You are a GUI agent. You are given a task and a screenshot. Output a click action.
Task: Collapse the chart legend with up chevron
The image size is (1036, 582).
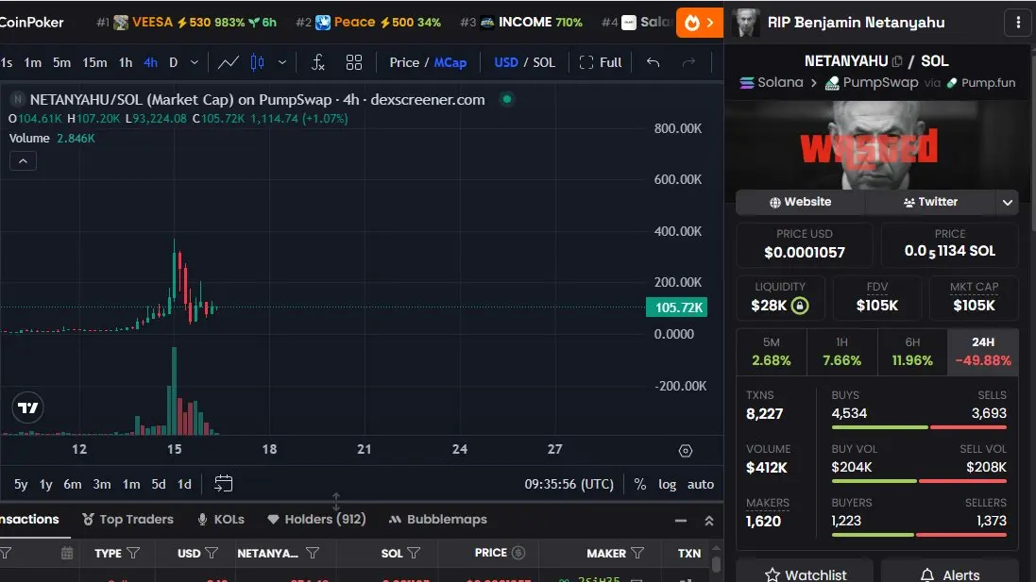click(x=23, y=161)
